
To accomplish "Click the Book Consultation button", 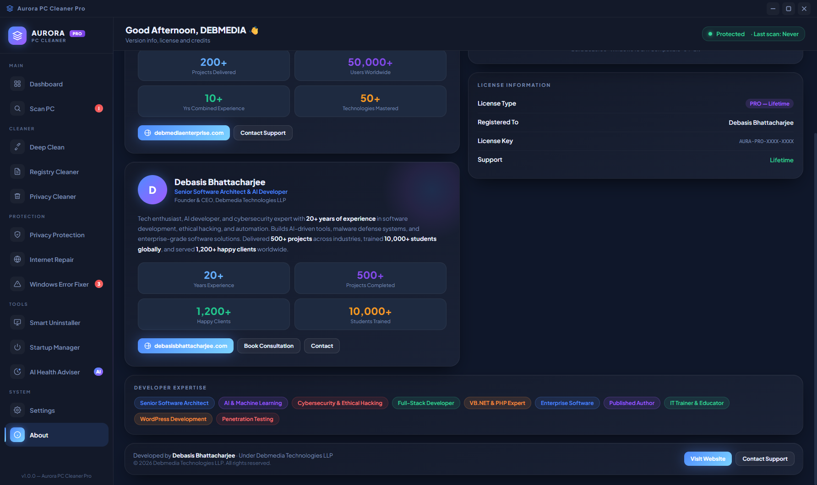I will pos(269,346).
